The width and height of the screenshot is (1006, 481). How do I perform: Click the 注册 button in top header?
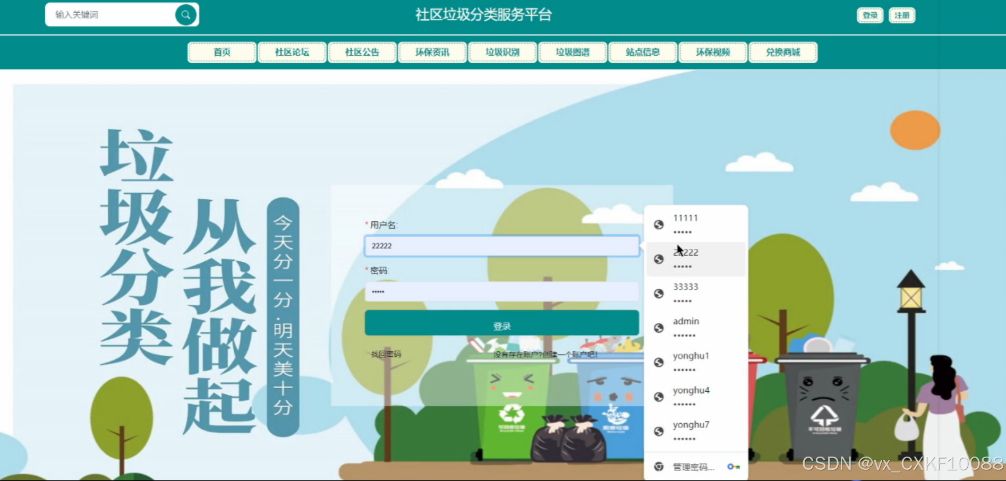click(902, 15)
